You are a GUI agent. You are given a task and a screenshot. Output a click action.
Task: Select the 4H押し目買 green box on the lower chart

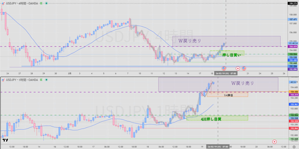(x=217, y=118)
